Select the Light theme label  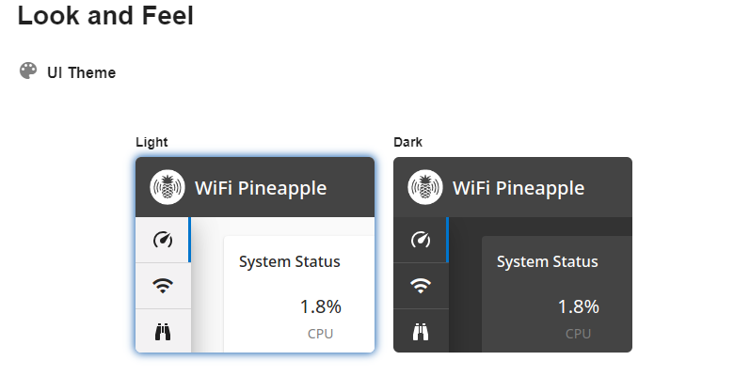[x=152, y=142]
